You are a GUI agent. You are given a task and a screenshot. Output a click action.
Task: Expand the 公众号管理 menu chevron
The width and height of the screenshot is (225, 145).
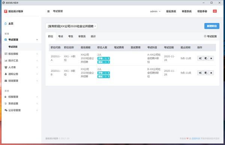(37, 110)
